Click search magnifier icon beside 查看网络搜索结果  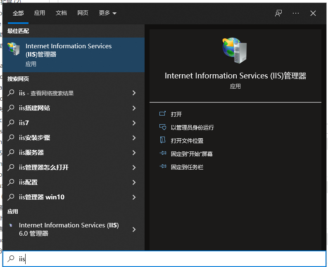(x=11, y=93)
